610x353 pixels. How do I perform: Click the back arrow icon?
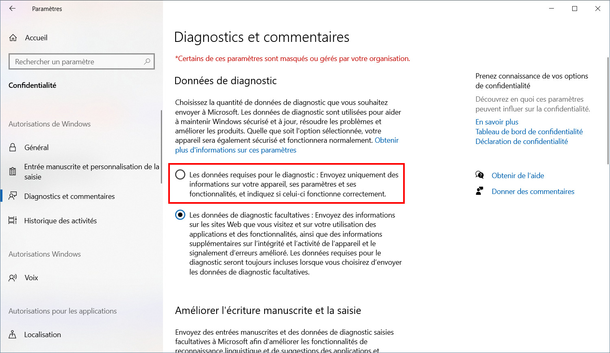[13, 9]
